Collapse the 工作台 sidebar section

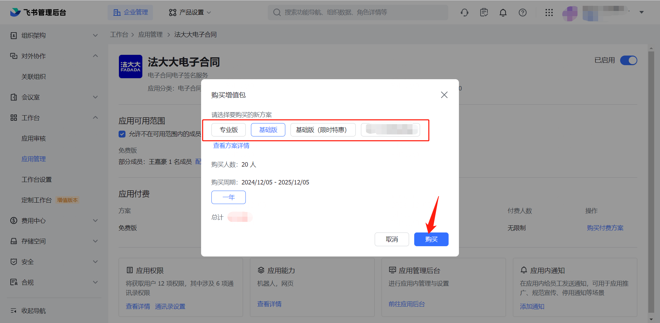pyautogui.click(x=96, y=118)
